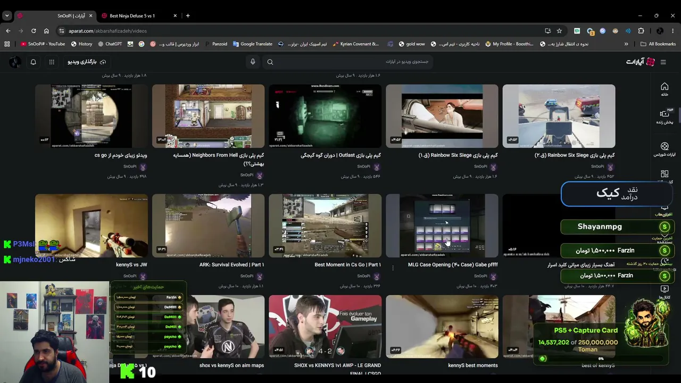Start voice search with the microphone icon

coord(253,62)
